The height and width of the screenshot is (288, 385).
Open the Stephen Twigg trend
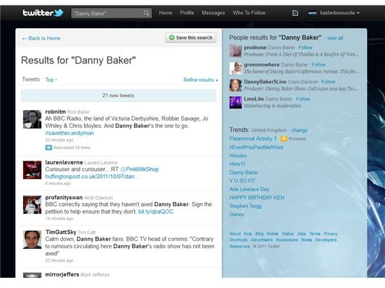point(246,206)
